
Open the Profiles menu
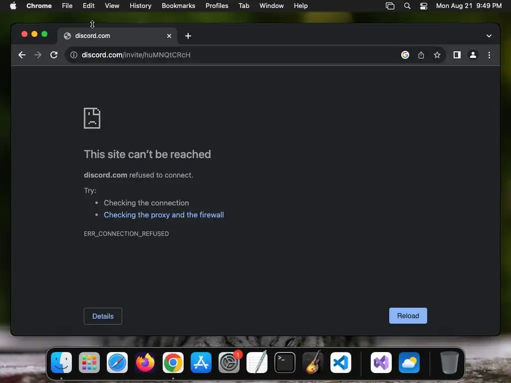[217, 6]
